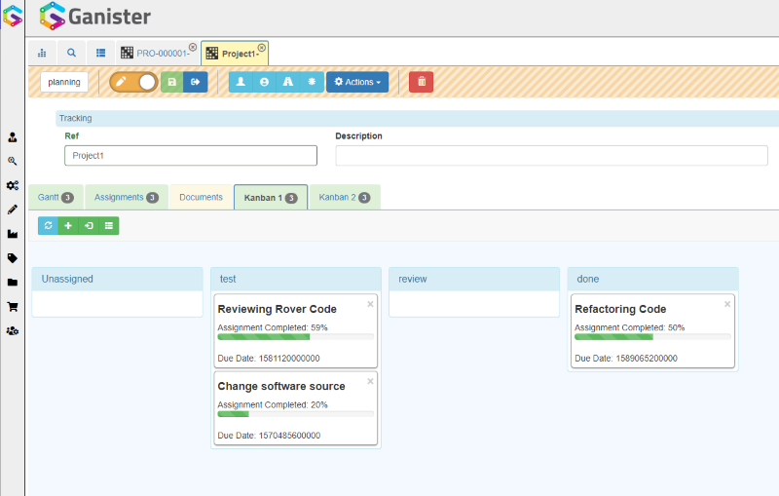Screen dimensions: 779x496
Task: Open the Assignments tab
Action: coord(127,197)
